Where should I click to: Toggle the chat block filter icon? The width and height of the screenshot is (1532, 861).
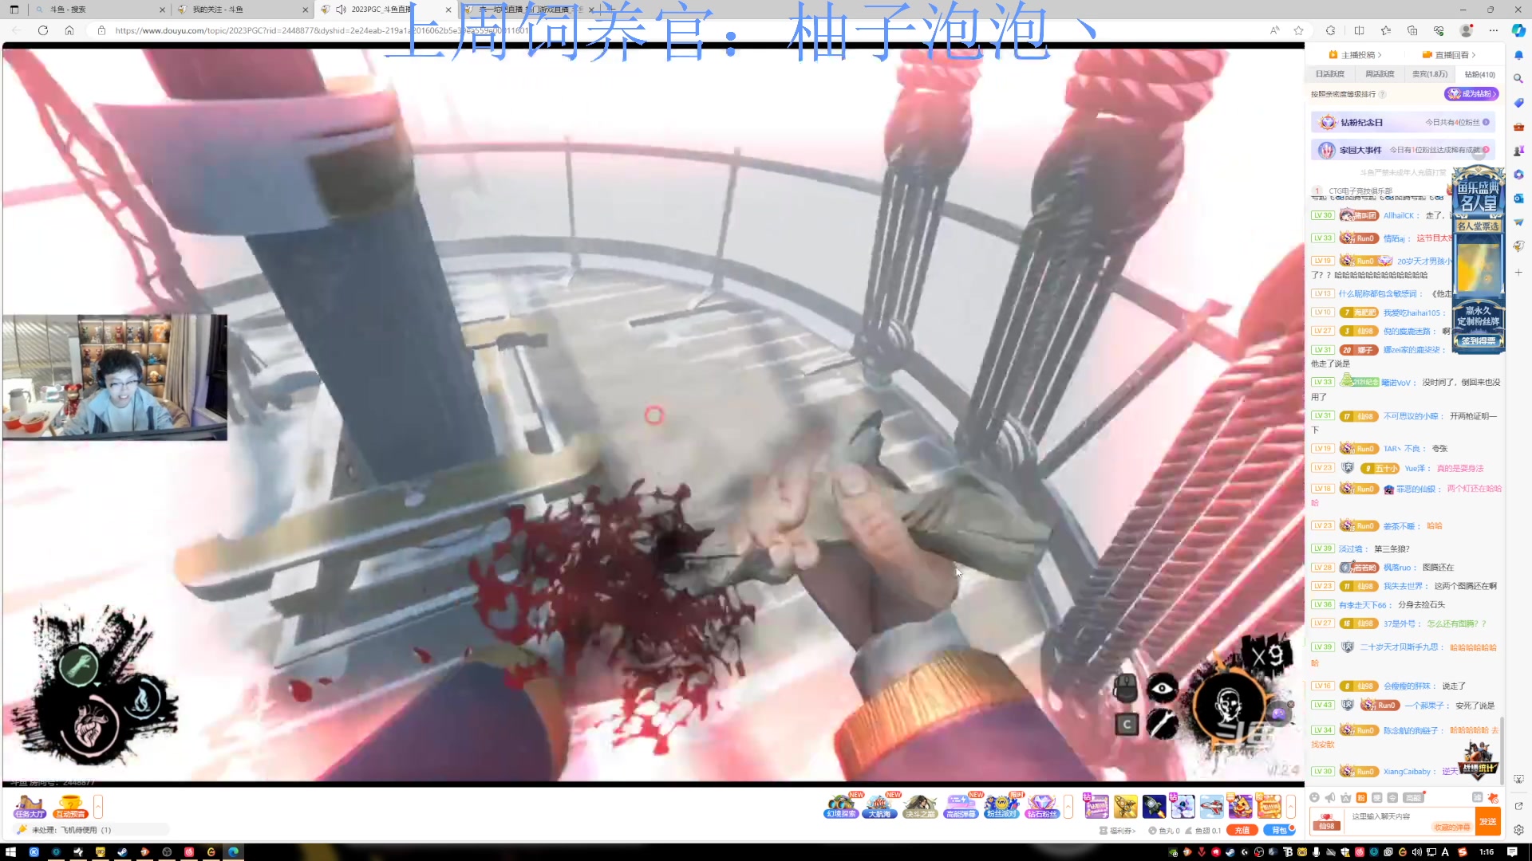1477,797
